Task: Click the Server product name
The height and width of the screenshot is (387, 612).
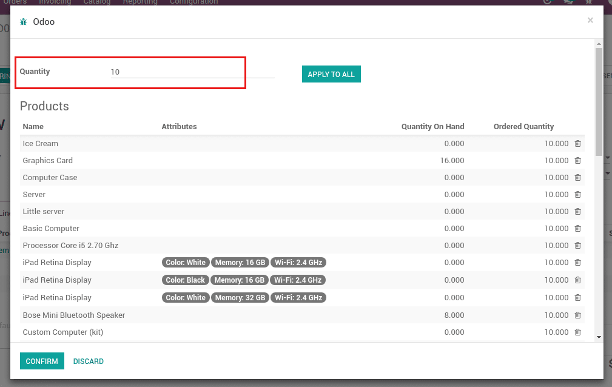Action: [34, 195]
